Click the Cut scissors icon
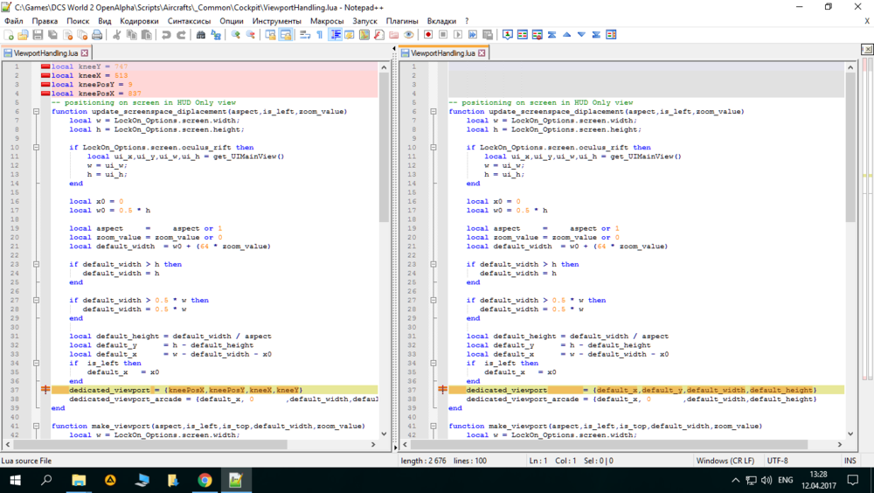 (117, 35)
